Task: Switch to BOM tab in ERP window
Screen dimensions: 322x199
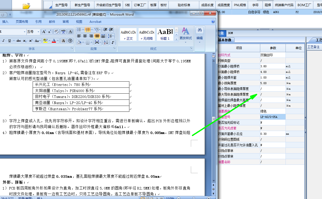Action: (230, 33)
